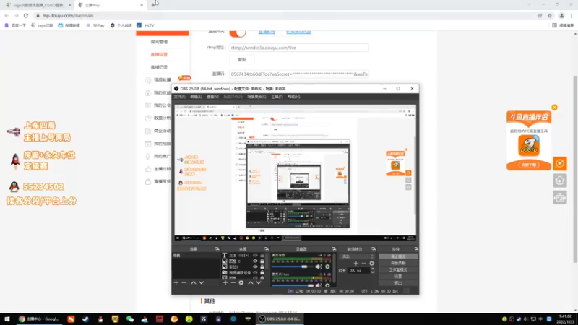This screenshot has height=325, width=578.
Task: Move the selected source up
Action: tap(250, 282)
